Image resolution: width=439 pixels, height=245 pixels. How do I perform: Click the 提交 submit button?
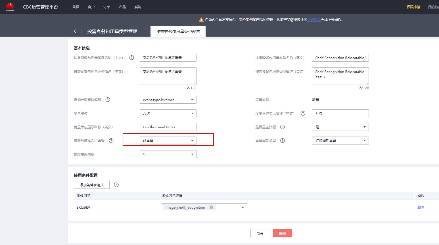[x=283, y=233]
